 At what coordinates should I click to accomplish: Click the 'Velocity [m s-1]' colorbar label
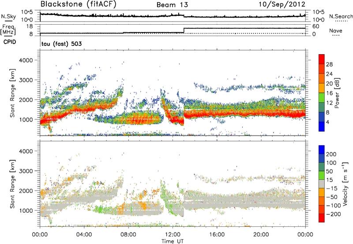pos(345,184)
